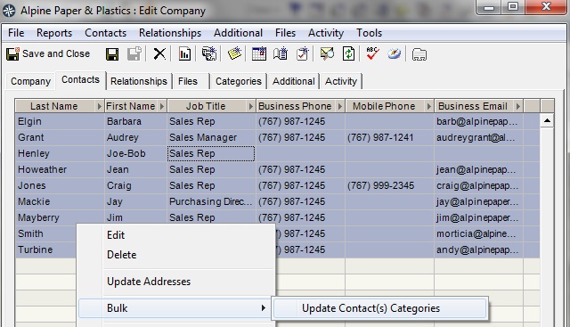570x327 pixels.
Task: Select the Audrey first name cell
Action: pos(135,137)
